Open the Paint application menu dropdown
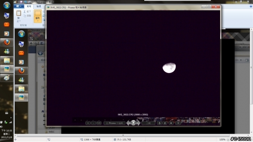The height and width of the screenshot is (142, 253). tap(19, 6)
